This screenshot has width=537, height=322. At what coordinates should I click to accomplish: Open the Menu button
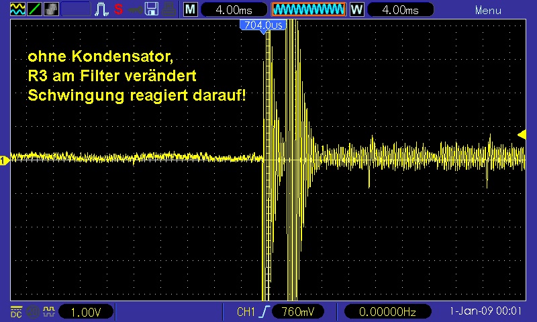488,11
